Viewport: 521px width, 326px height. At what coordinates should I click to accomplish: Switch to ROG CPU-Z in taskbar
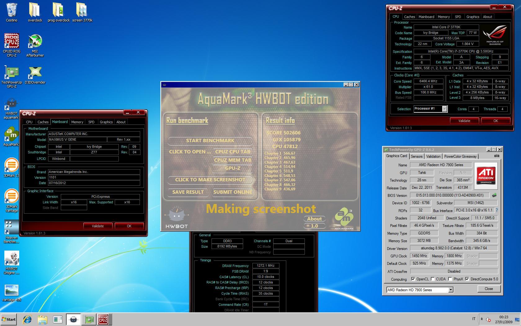(104, 319)
